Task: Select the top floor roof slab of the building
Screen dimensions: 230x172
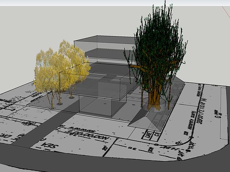Action: [104, 39]
